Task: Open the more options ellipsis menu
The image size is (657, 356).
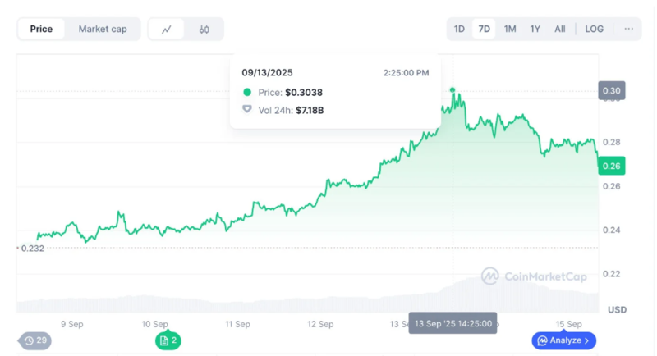Action: 628,29
